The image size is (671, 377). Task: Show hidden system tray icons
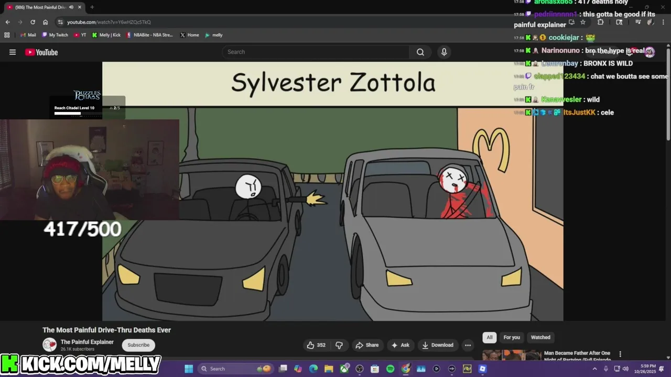pos(594,369)
